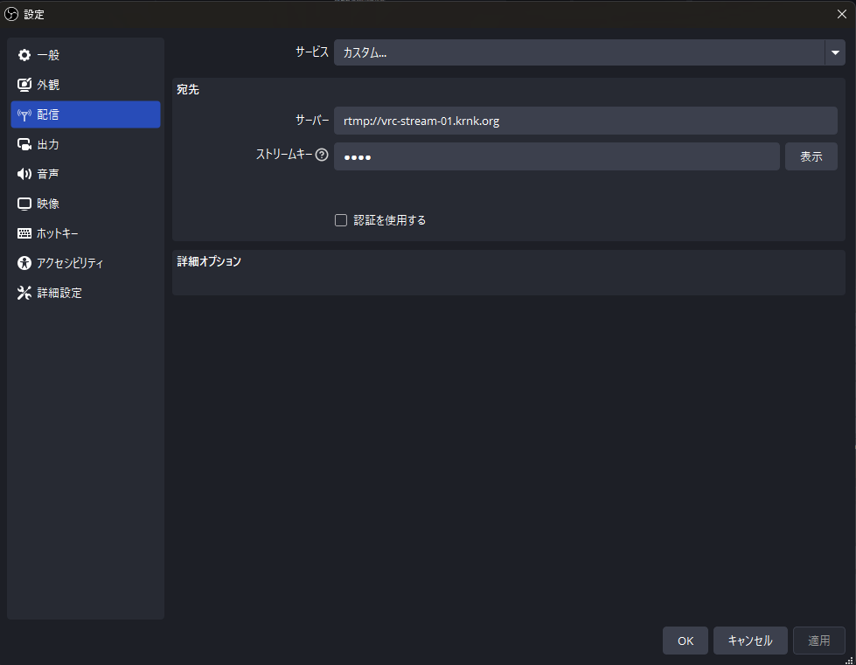Click the OBS logo in title bar
Viewport: 856px width, 665px height.
12,14
